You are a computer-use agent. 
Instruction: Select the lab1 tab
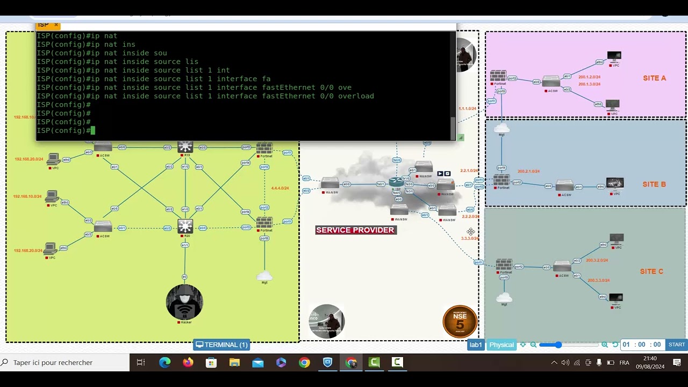pos(476,345)
